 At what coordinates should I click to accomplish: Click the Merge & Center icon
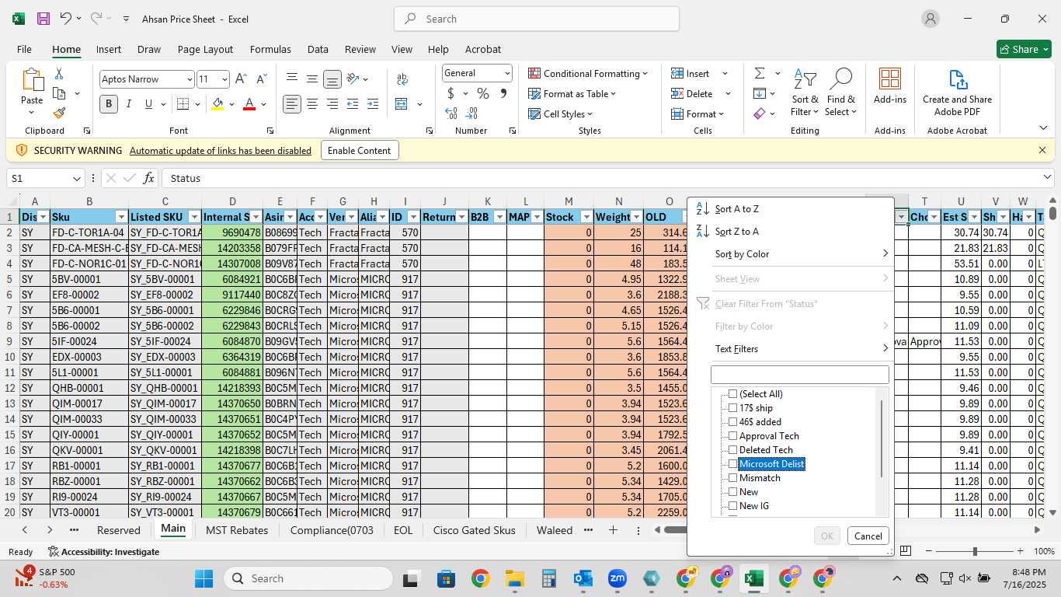(402, 104)
